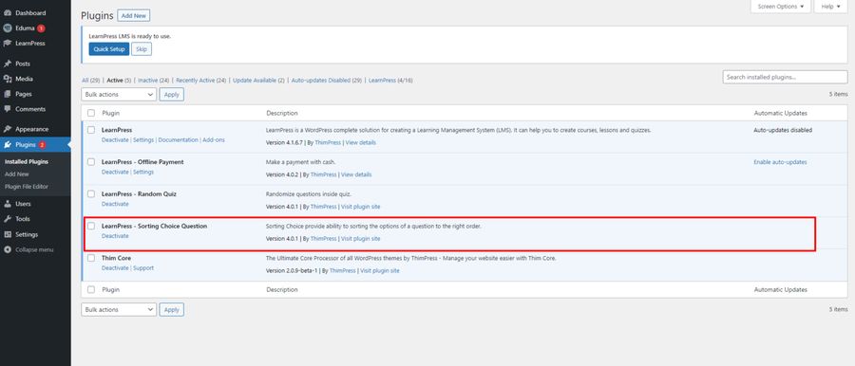Open Thim Core Support link
Viewport: 855px width, 366px height.
143,268
